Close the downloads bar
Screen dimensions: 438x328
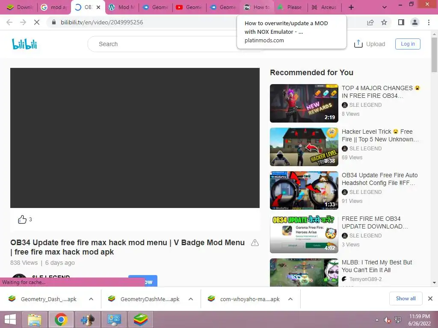point(430,299)
